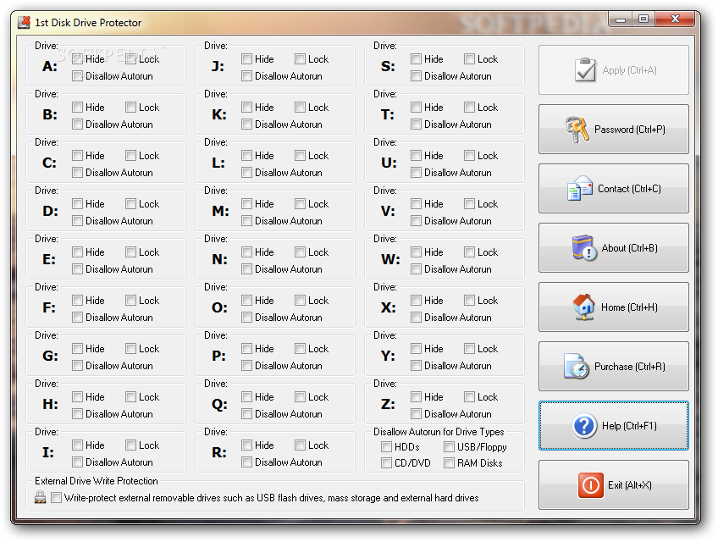The width and height of the screenshot is (718, 542).
Task: Enable Lock for drive B:
Action: point(130,108)
